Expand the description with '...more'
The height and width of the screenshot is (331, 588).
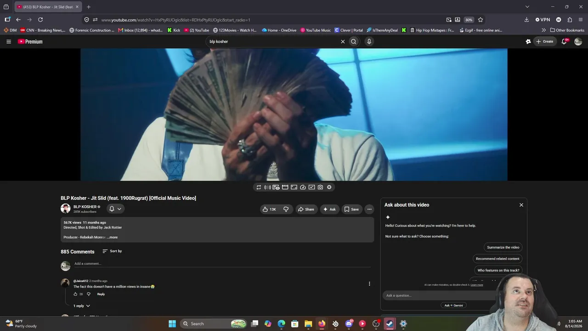point(112,237)
